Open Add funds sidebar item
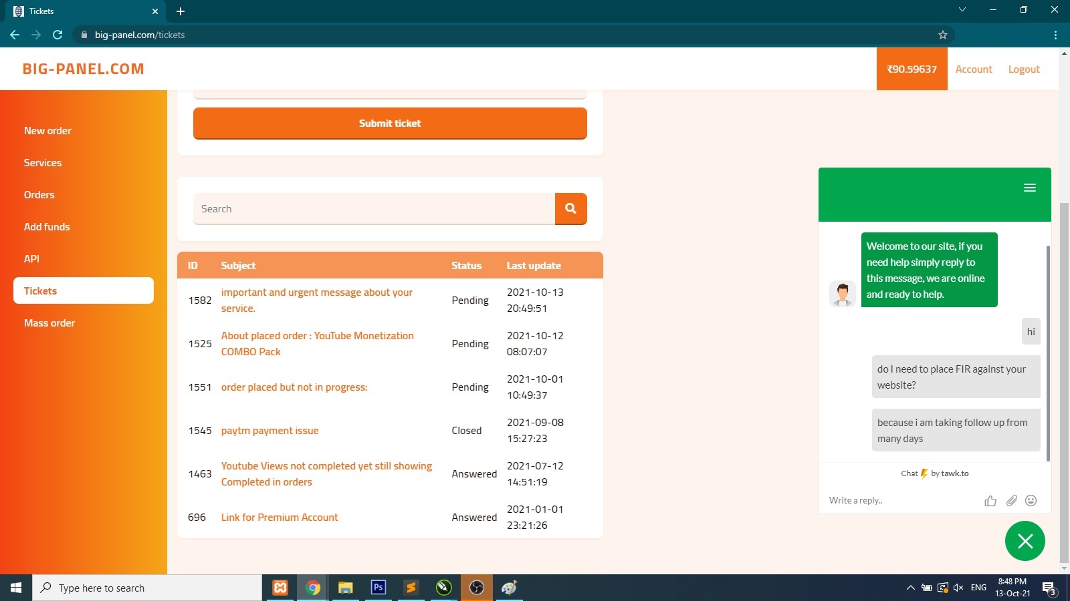The width and height of the screenshot is (1070, 601). (47, 227)
